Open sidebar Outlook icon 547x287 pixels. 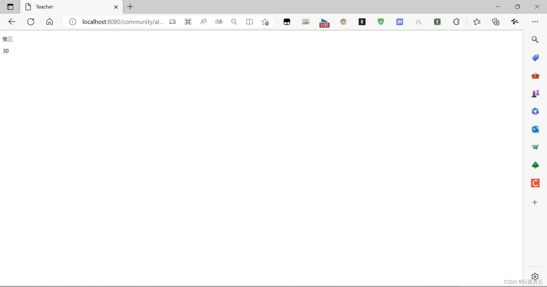pos(535,129)
